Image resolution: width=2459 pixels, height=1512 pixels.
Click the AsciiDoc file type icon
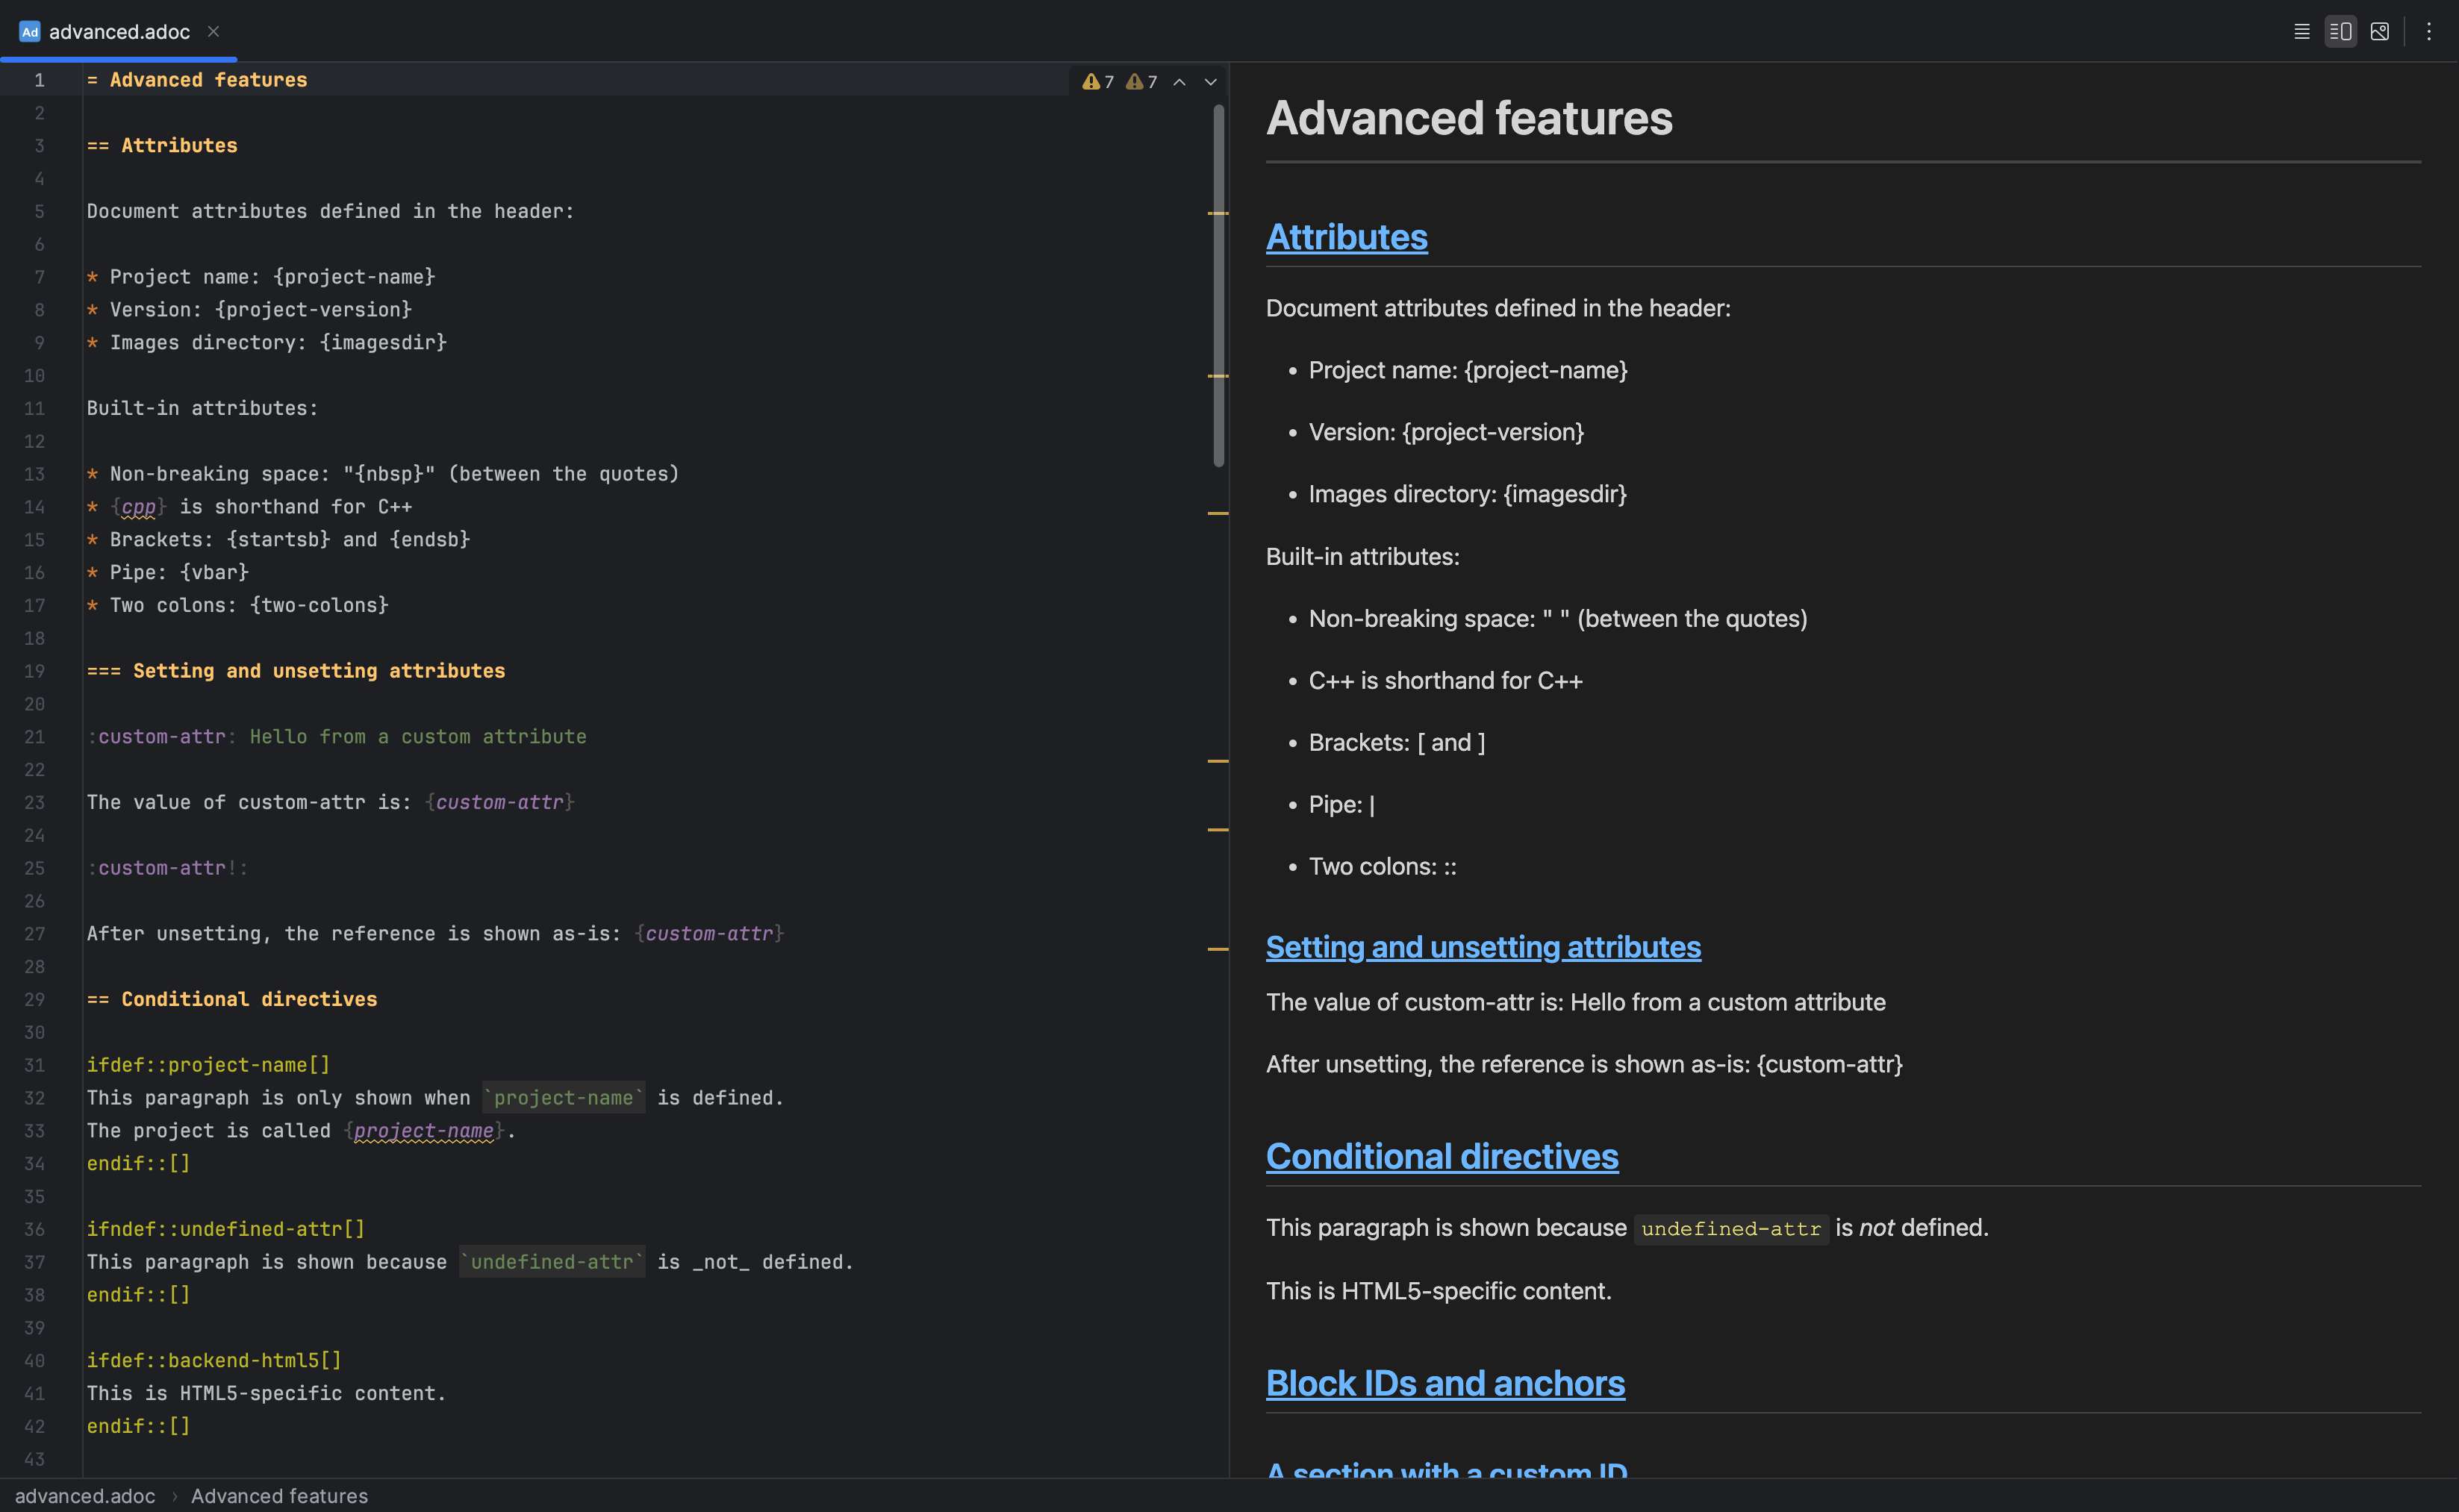[x=29, y=32]
